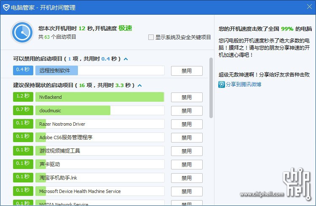The height and width of the screenshot is (206, 316).
Task: Disable Microsoft Device Health Machine Service
Action: tap(187, 192)
